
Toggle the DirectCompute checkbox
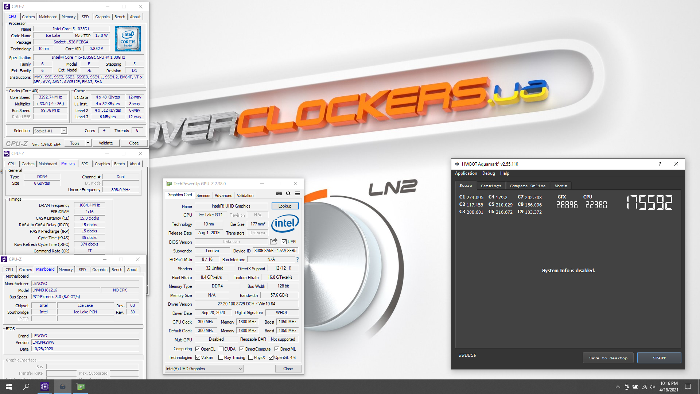click(242, 349)
